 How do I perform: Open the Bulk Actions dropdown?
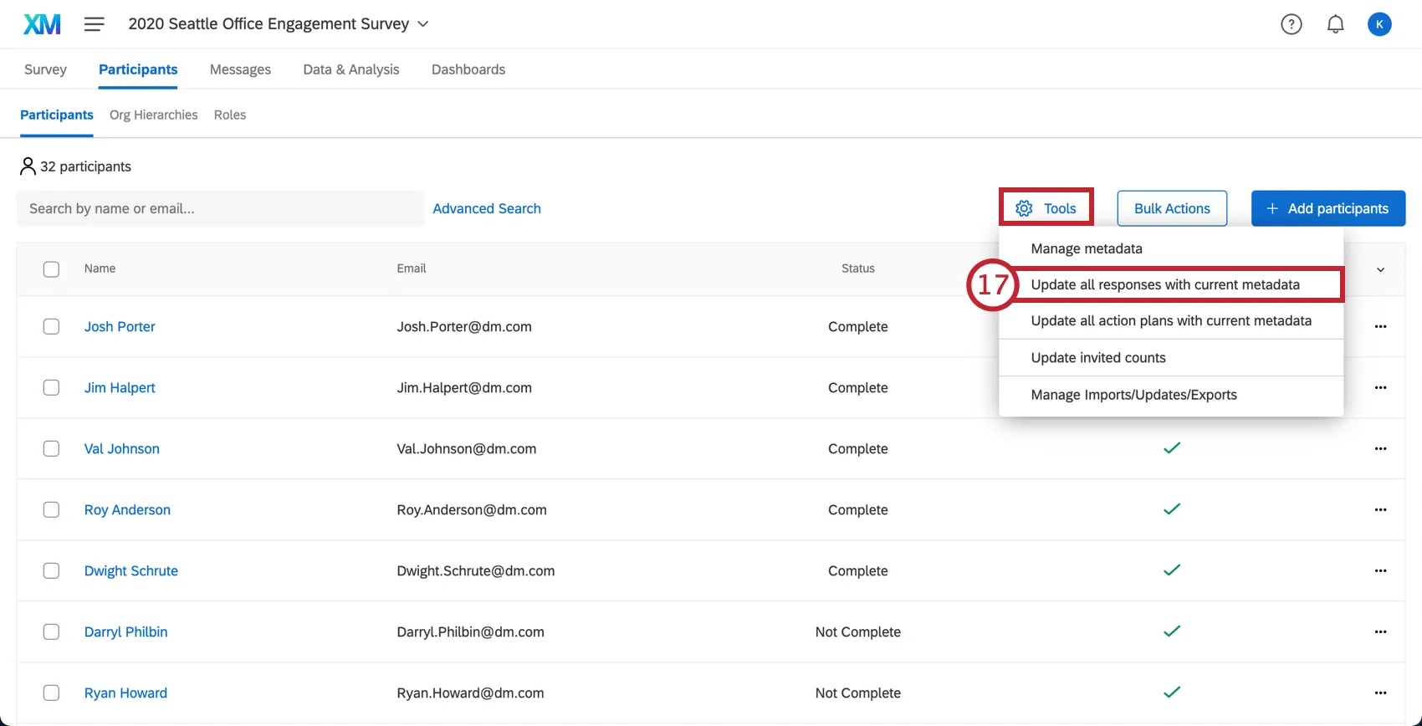point(1172,208)
